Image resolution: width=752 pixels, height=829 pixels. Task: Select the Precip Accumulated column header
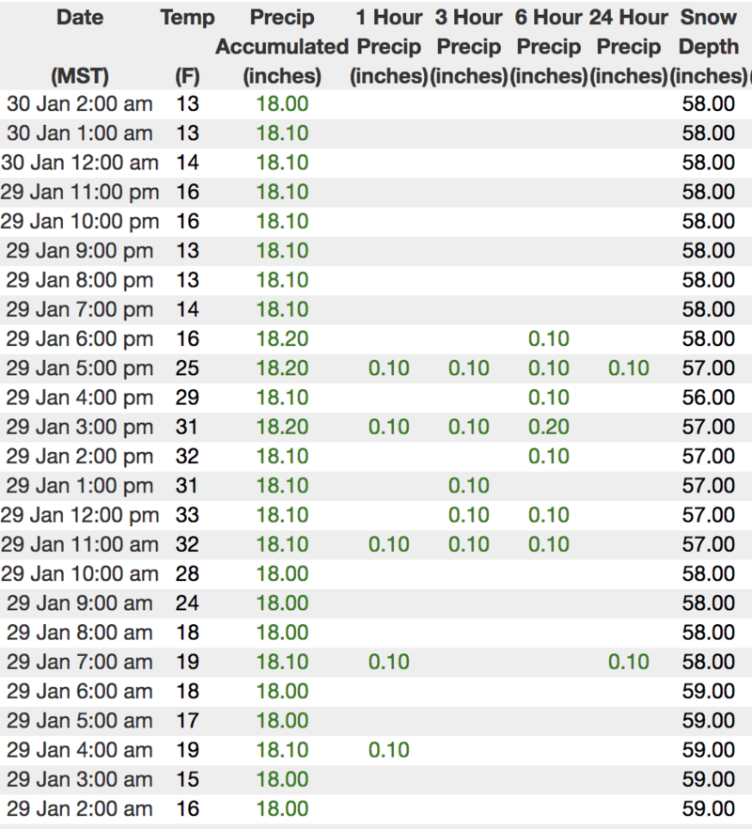pos(281,46)
